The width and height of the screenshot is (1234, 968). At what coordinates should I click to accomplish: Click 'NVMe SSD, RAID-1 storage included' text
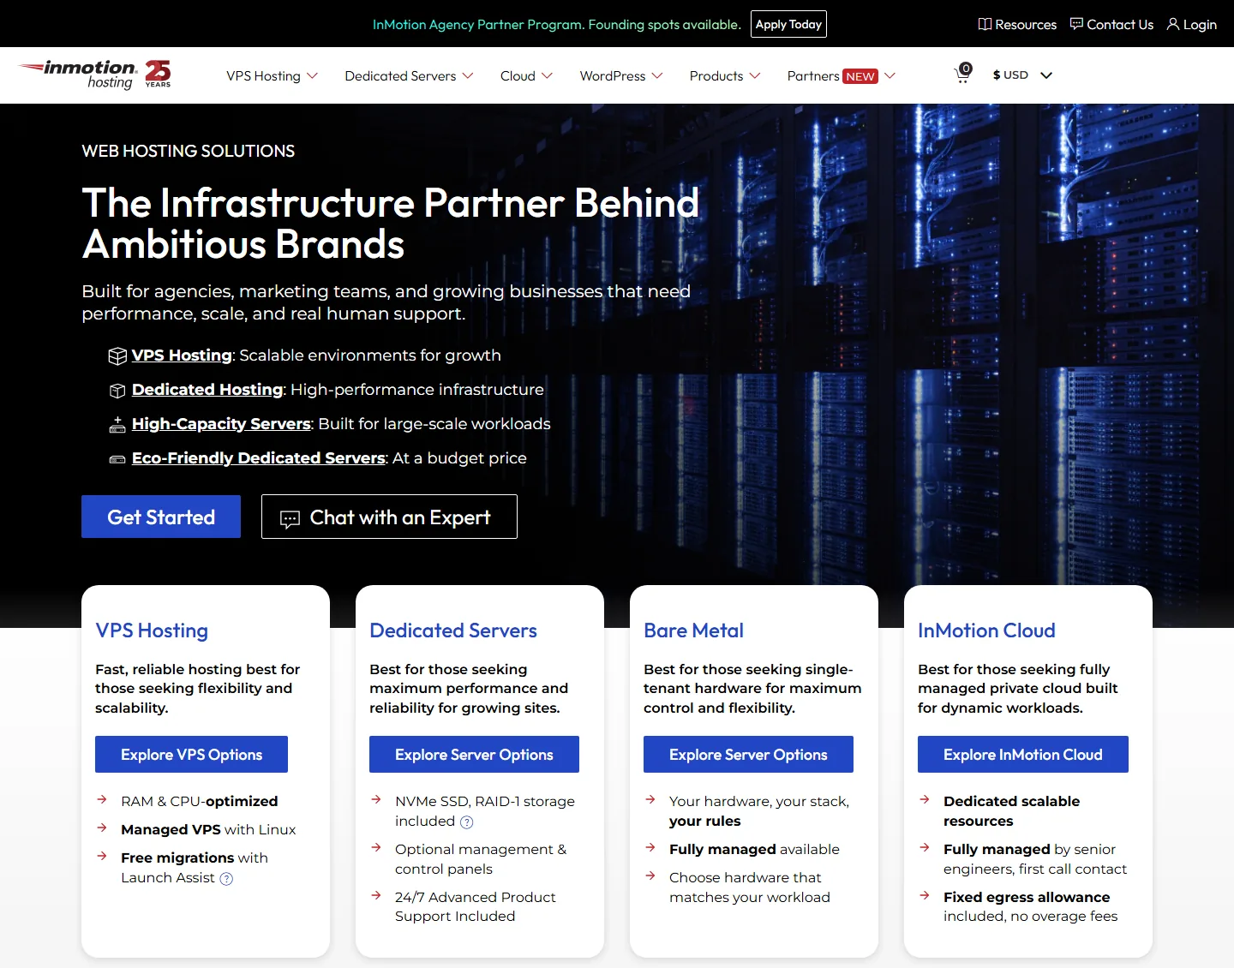[x=485, y=810]
